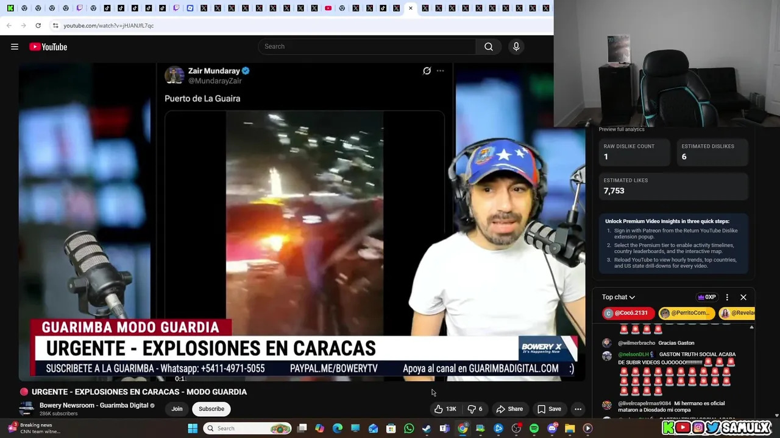Open more actions ellipsis below video
Viewport: 780px width, 438px height.
tap(578, 409)
